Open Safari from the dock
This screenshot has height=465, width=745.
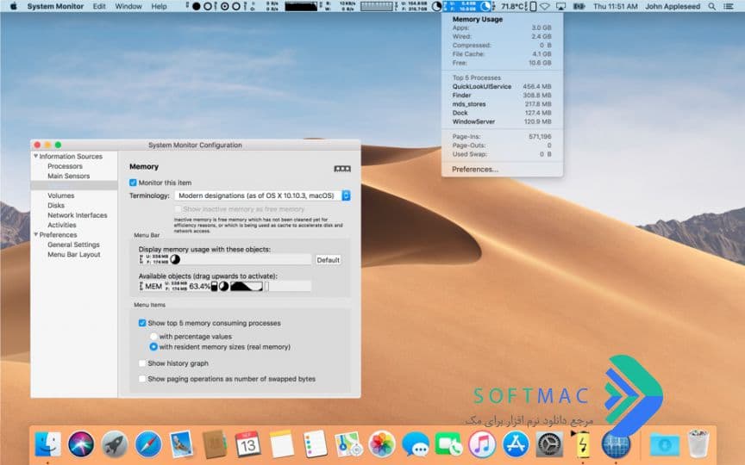coord(147,444)
